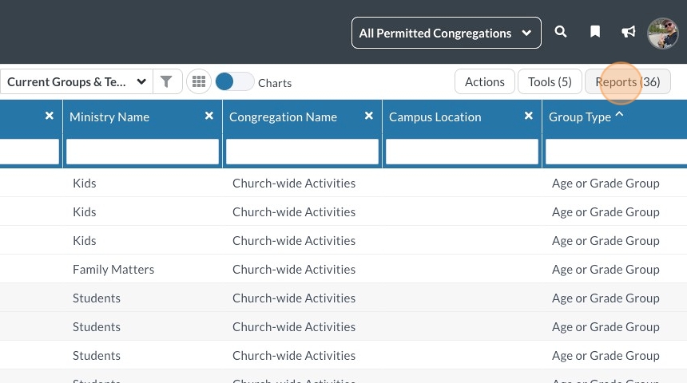Open the bookmarks icon
This screenshot has height=383, width=687.
[595, 32]
